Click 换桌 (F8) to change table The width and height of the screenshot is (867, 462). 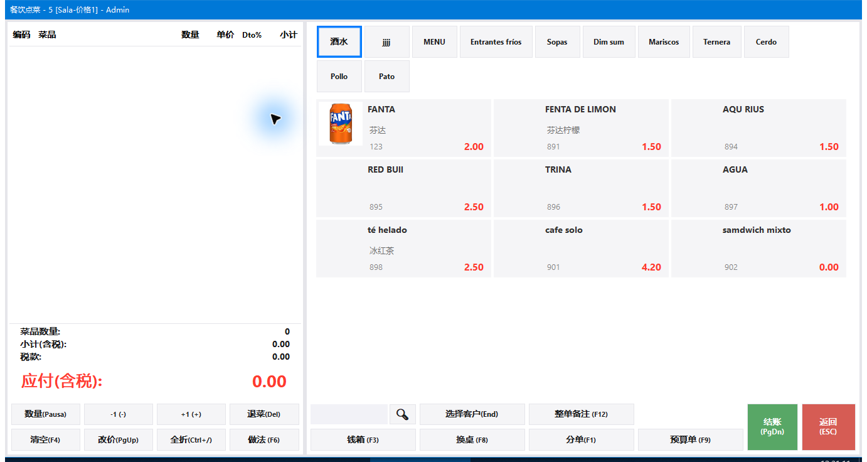pyautogui.click(x=472, y=440)
